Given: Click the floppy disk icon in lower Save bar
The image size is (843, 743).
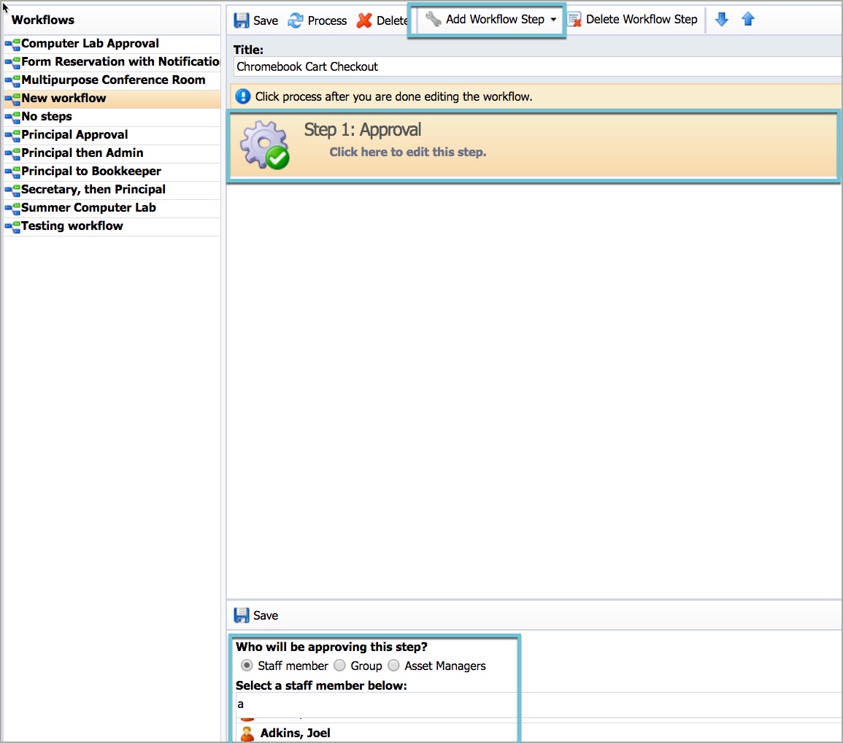Looking at the screenshot, I should click(242, 615).
